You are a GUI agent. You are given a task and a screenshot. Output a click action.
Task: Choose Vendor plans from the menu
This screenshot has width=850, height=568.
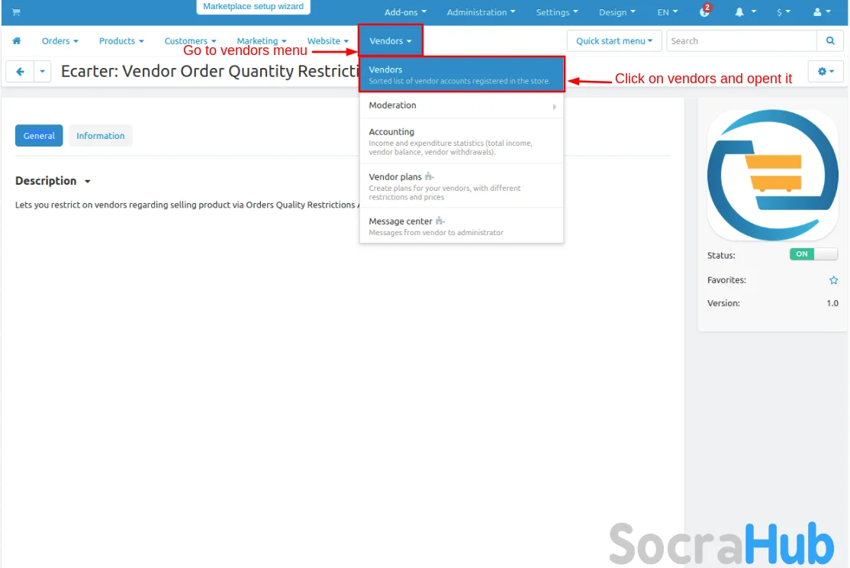(x=462, y=186)
